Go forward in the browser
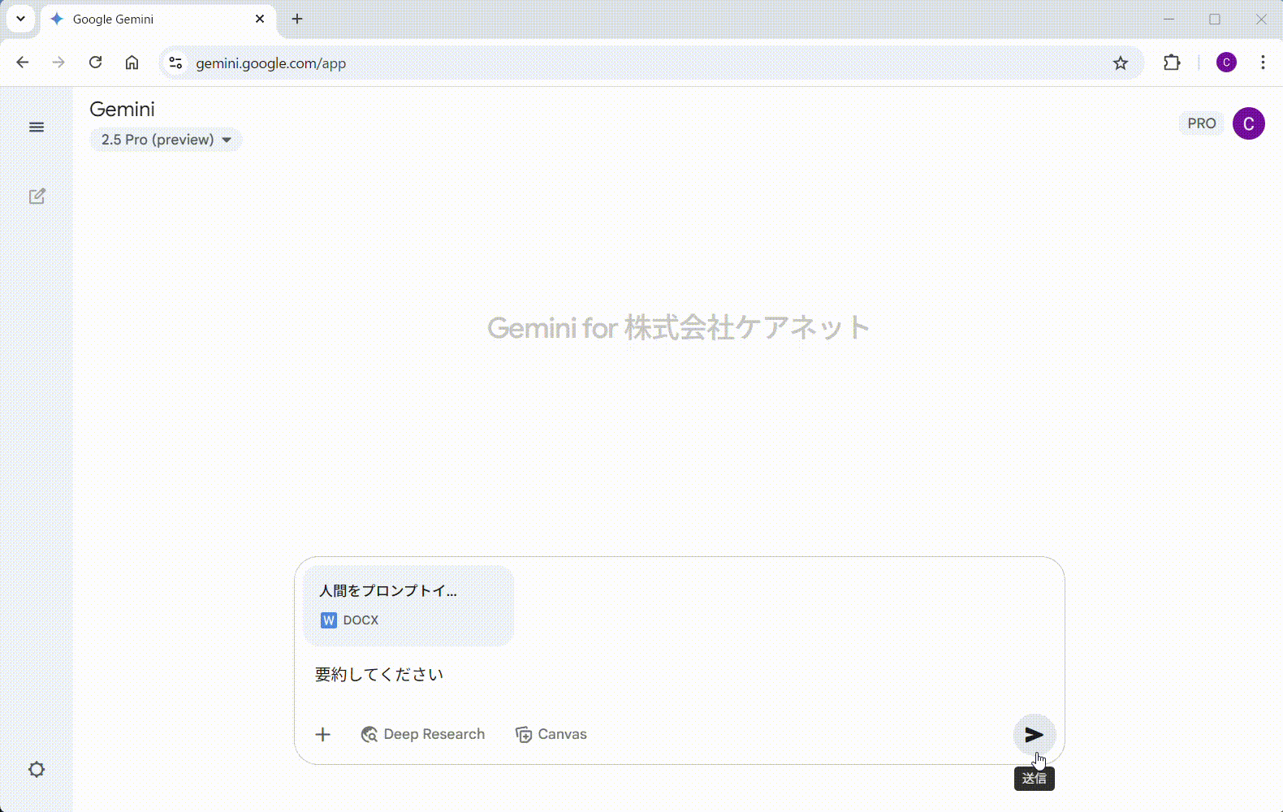Screen dimensions: 1283x812 [58, 63]
